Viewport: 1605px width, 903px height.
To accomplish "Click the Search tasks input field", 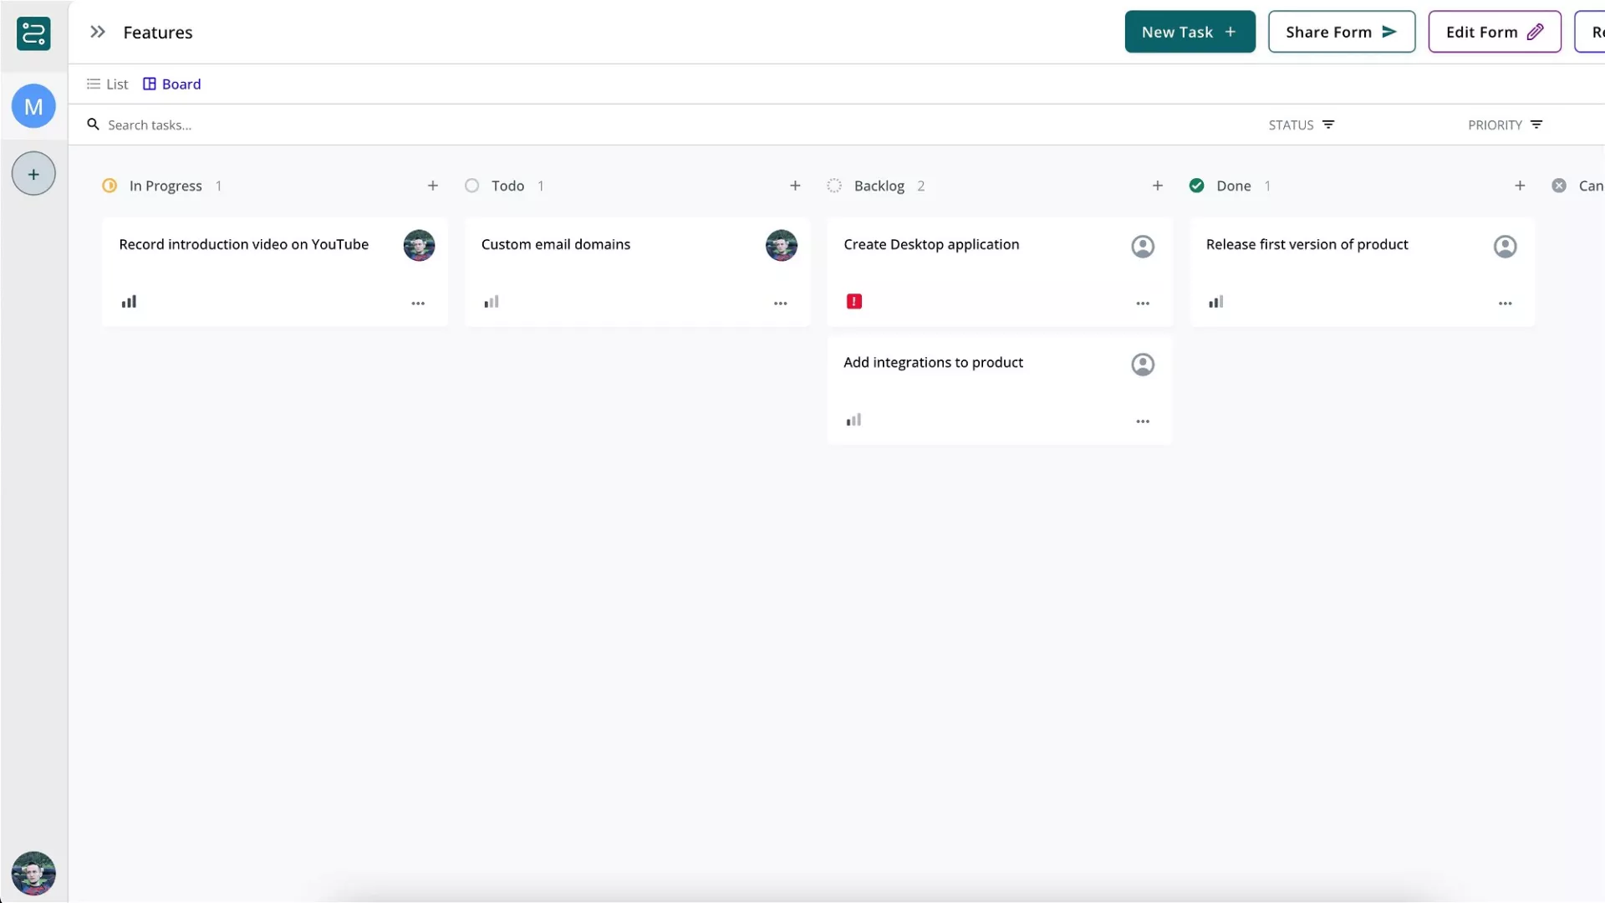I will click(x=334, y=125).
